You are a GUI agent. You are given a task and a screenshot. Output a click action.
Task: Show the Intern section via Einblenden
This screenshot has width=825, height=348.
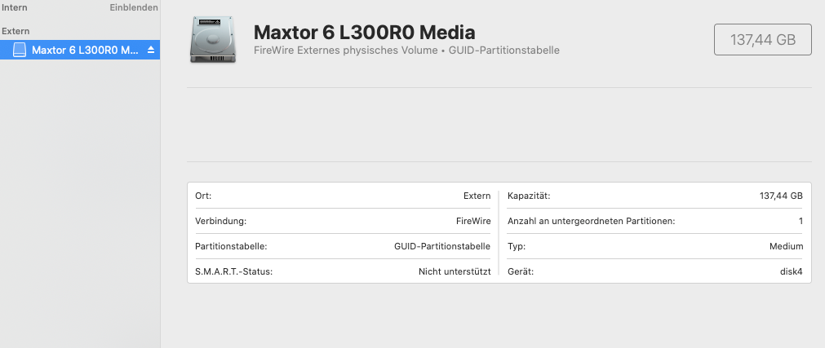(134, 7)
